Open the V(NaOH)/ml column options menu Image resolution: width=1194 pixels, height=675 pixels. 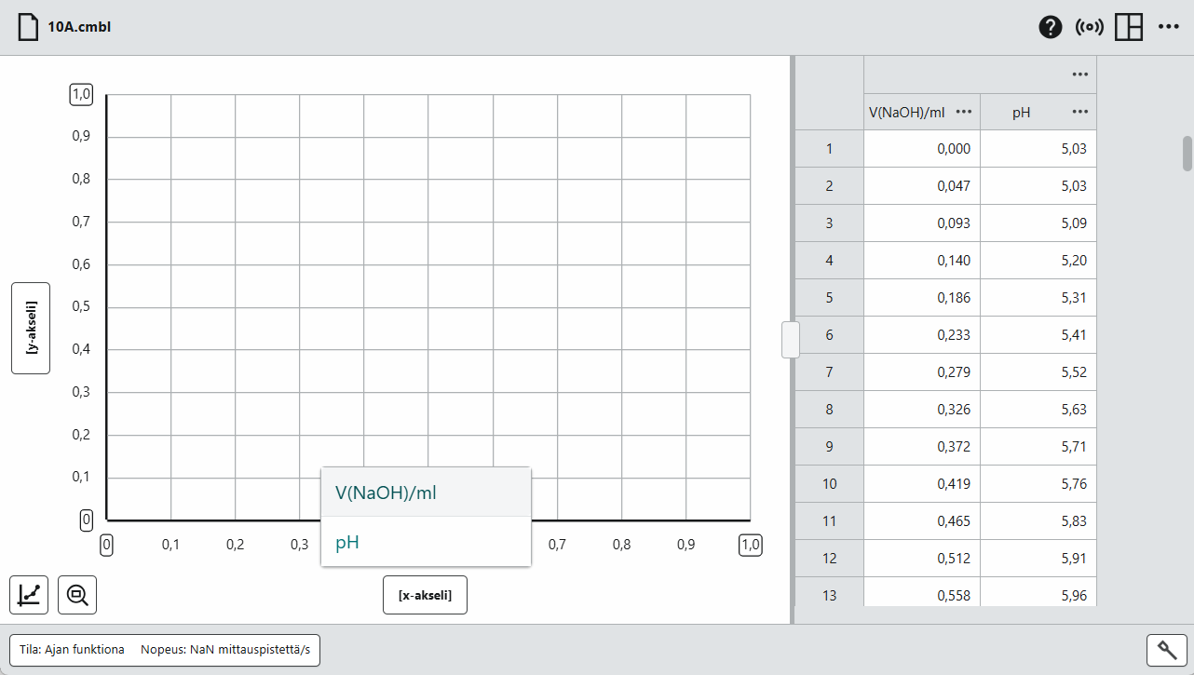coord(964,112)
